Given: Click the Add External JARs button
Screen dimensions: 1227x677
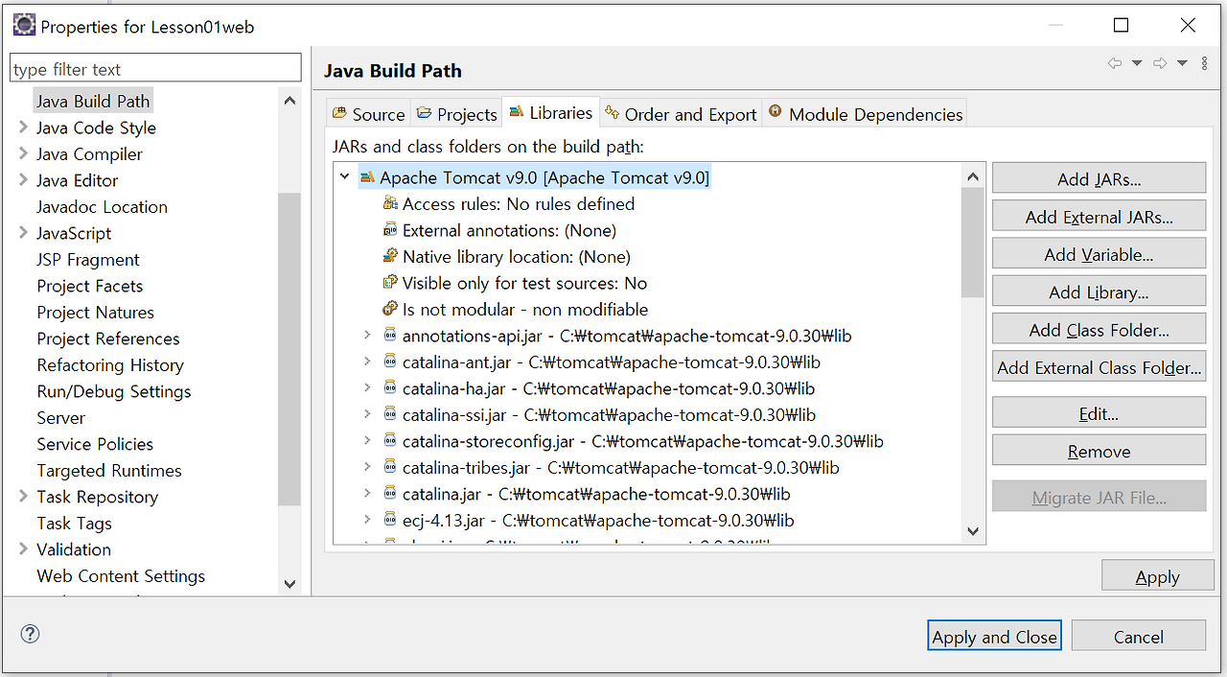Looking at the screenshot, I should (1099, 216).
